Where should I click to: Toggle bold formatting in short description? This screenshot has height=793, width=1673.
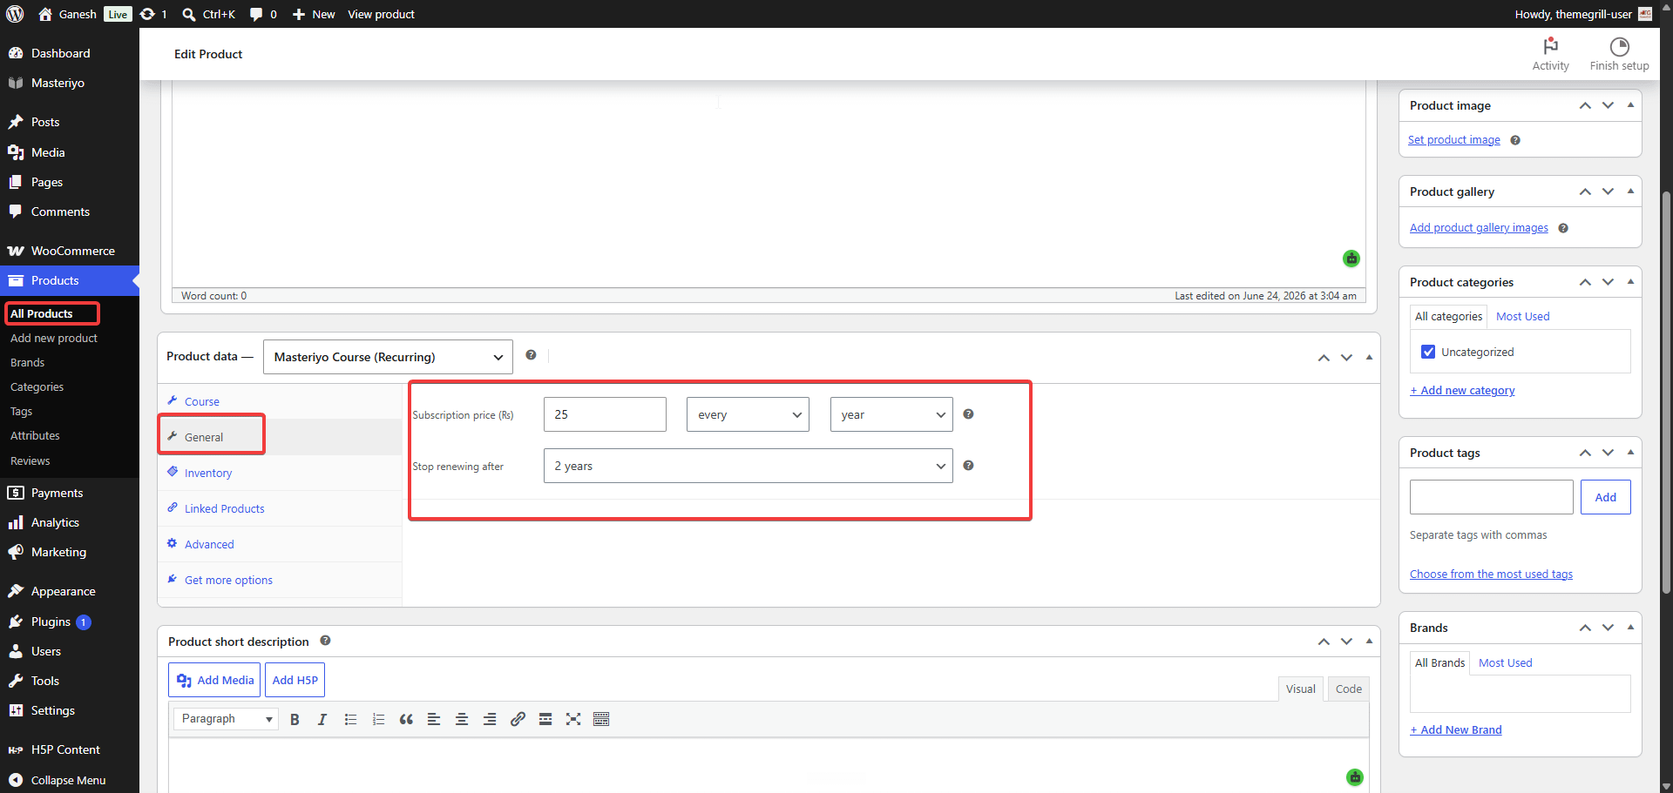[x=295, y=719]
